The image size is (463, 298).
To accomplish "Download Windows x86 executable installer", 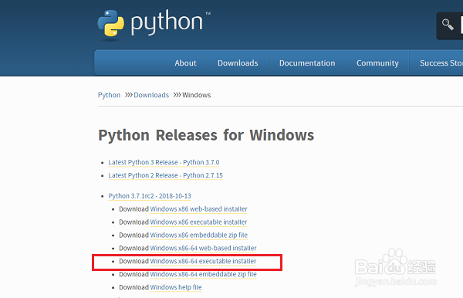I will 198,222.
